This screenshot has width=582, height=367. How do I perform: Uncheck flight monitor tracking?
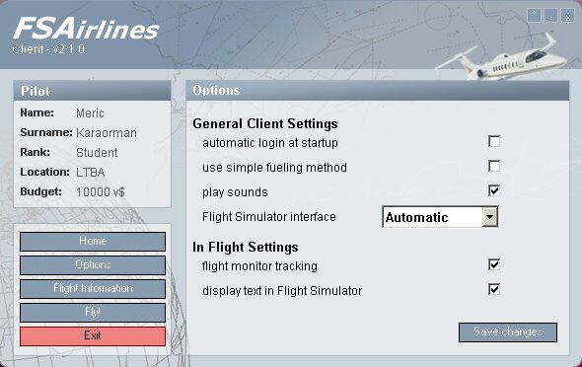(x=494, y=264)
